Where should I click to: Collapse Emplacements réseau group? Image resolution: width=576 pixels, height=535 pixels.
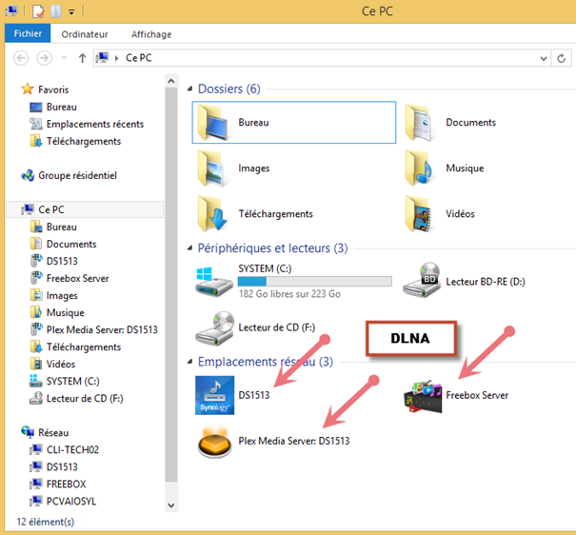pyautogui.click(x=189, y=362)
